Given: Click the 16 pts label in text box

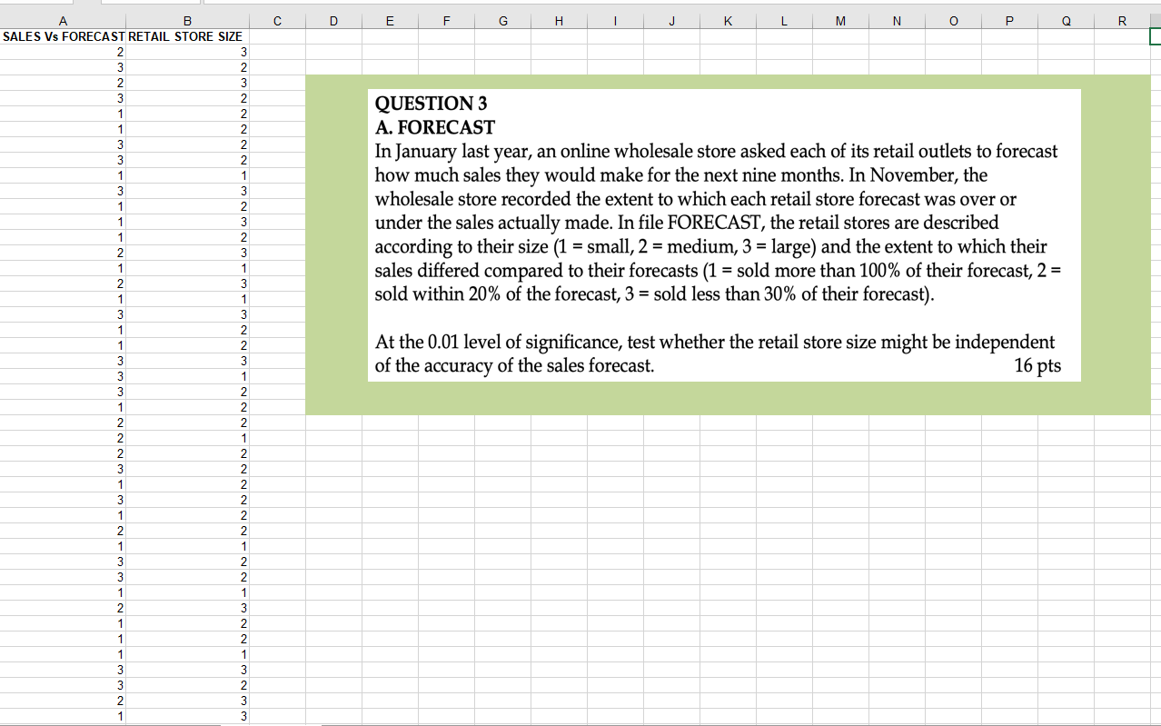Looking at the screenshot, I should tap(1037, 366).
